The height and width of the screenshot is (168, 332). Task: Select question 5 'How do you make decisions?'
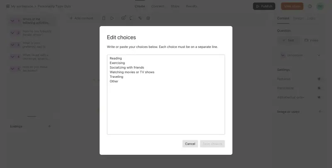[32, 69]
